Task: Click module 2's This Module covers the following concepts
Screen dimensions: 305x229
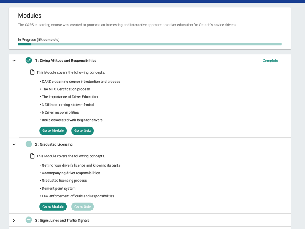Action: [71, 156]
